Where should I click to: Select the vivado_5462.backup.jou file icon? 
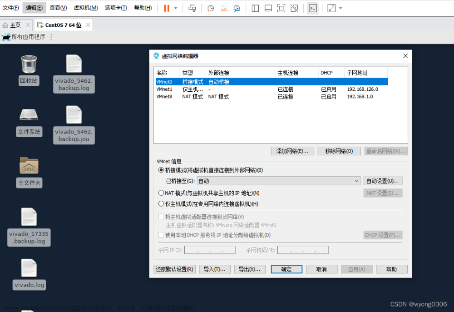click(74, 124)
